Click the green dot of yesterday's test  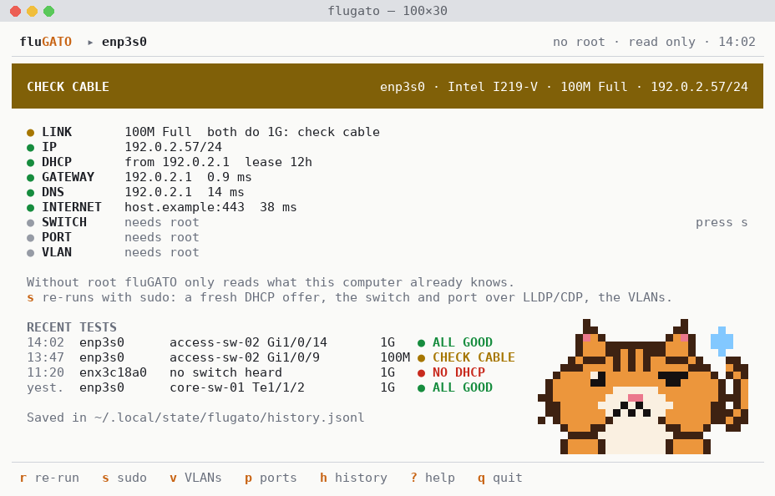coord(421,388)
